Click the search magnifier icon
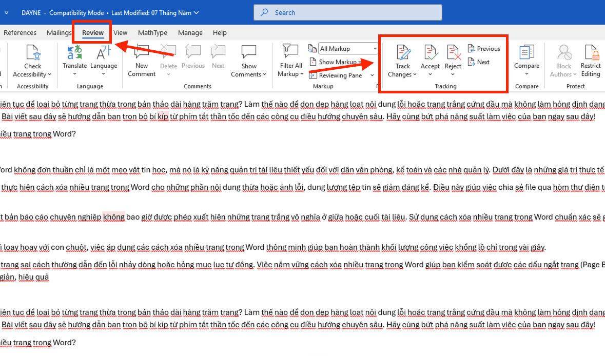 (264, 12)
